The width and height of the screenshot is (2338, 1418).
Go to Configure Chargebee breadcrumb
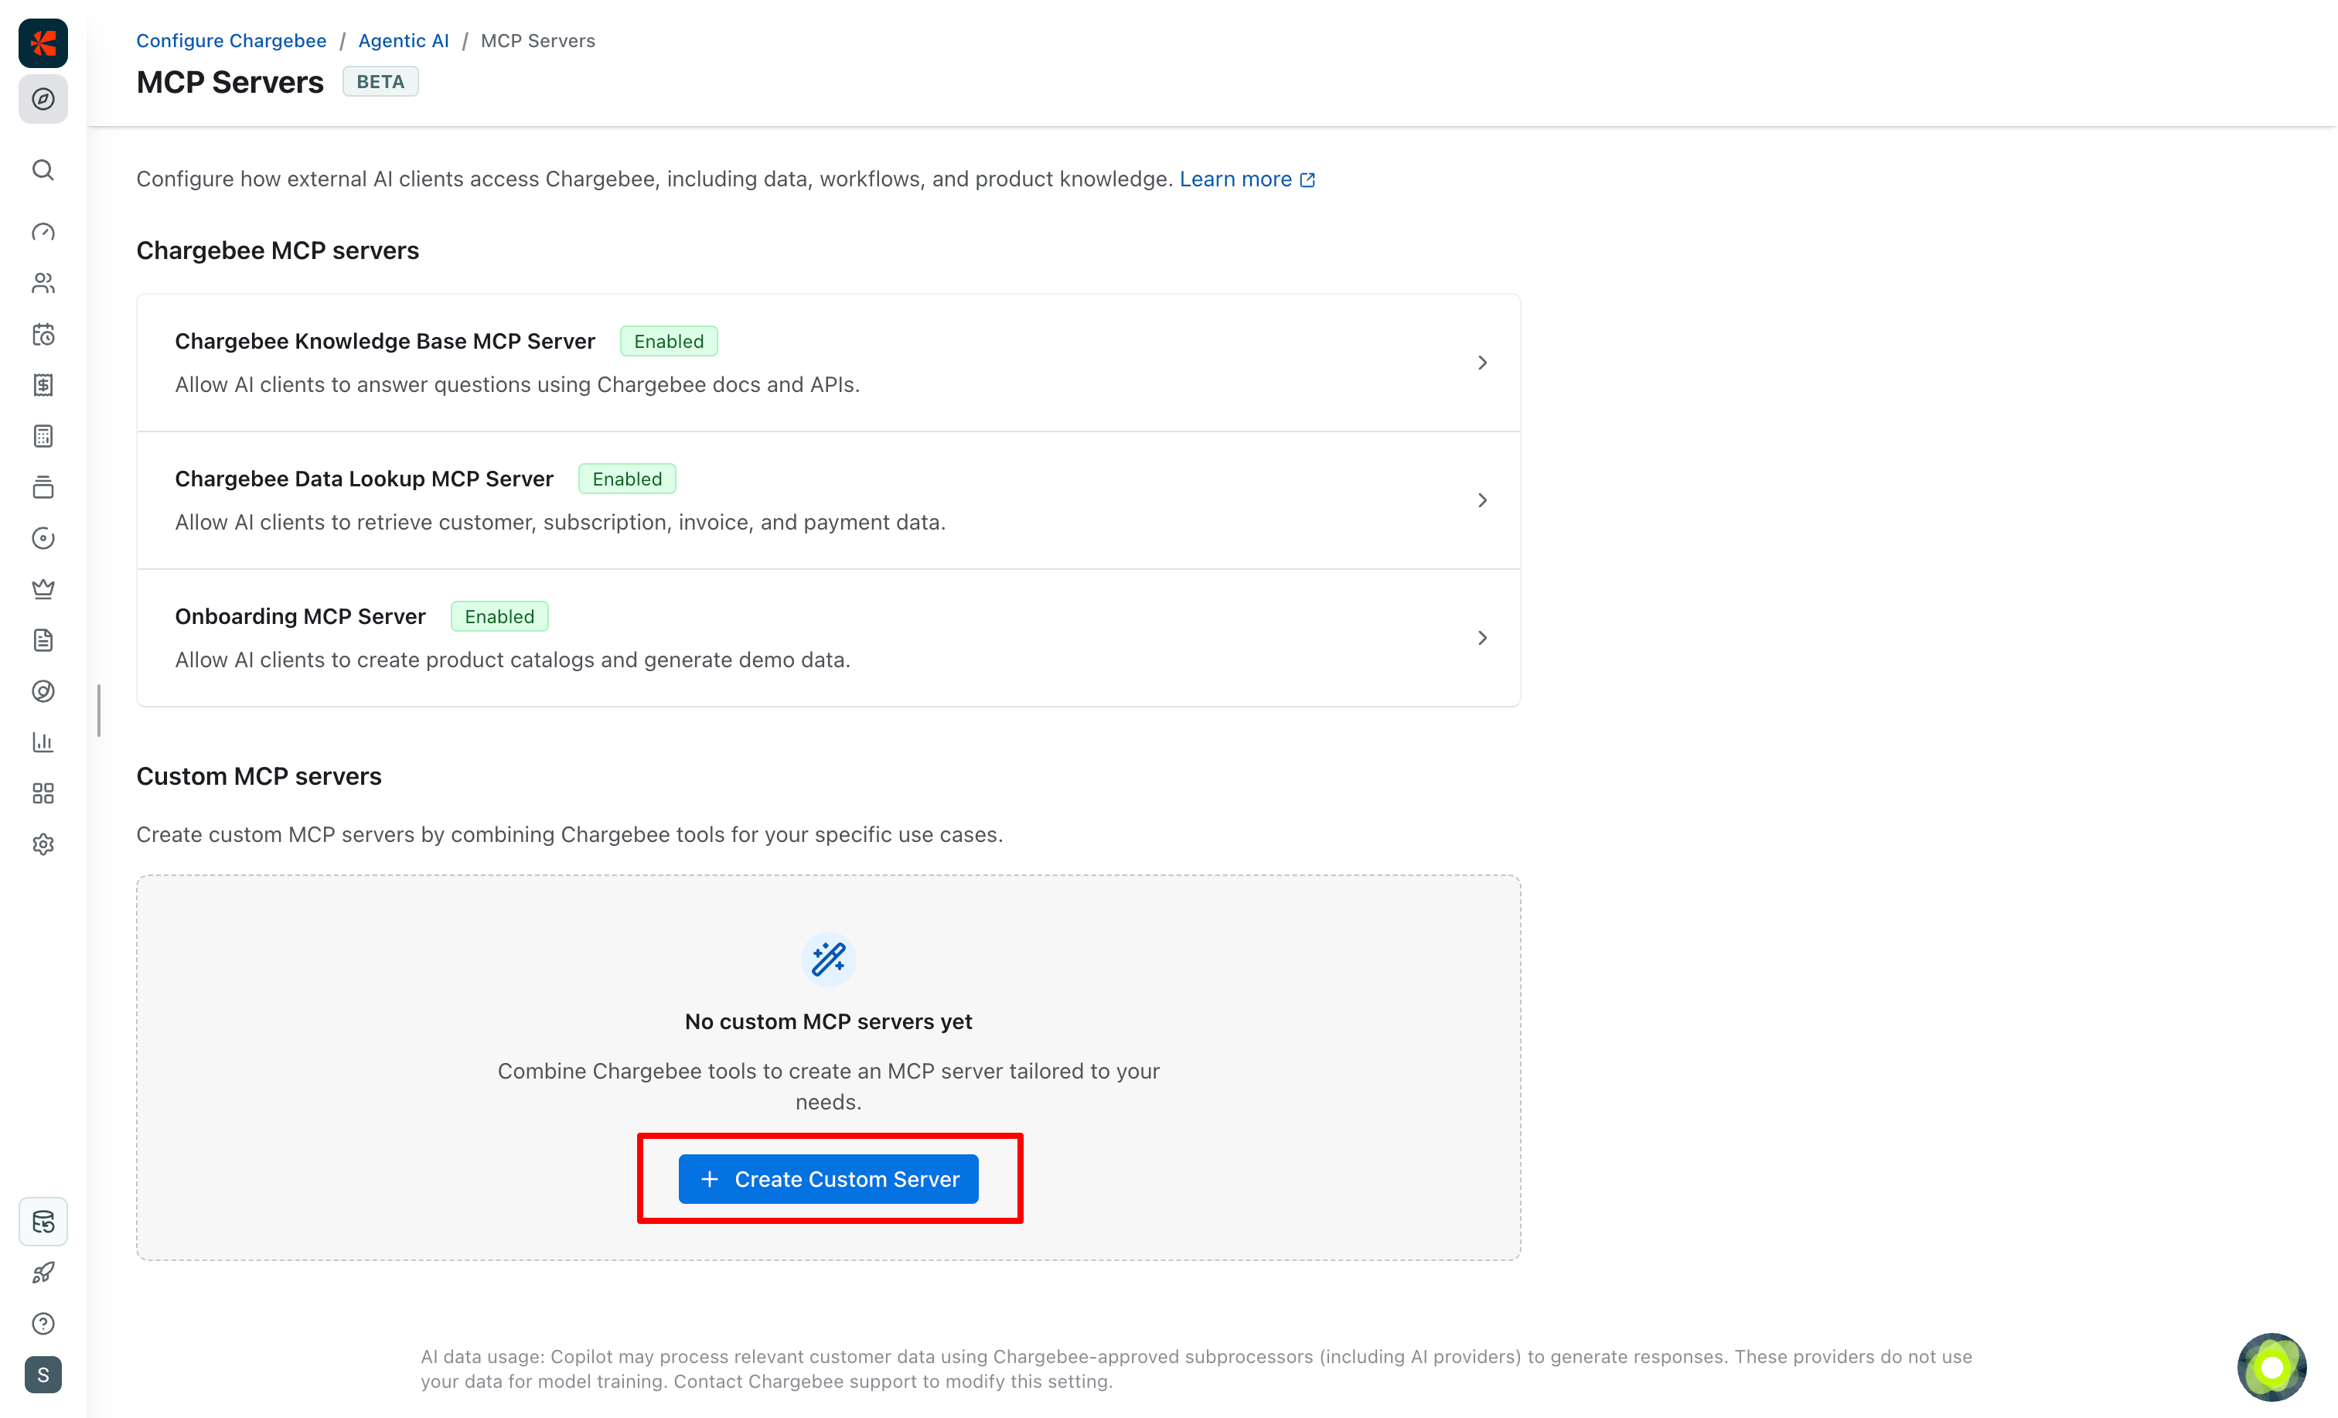click(x=230, y=41)
